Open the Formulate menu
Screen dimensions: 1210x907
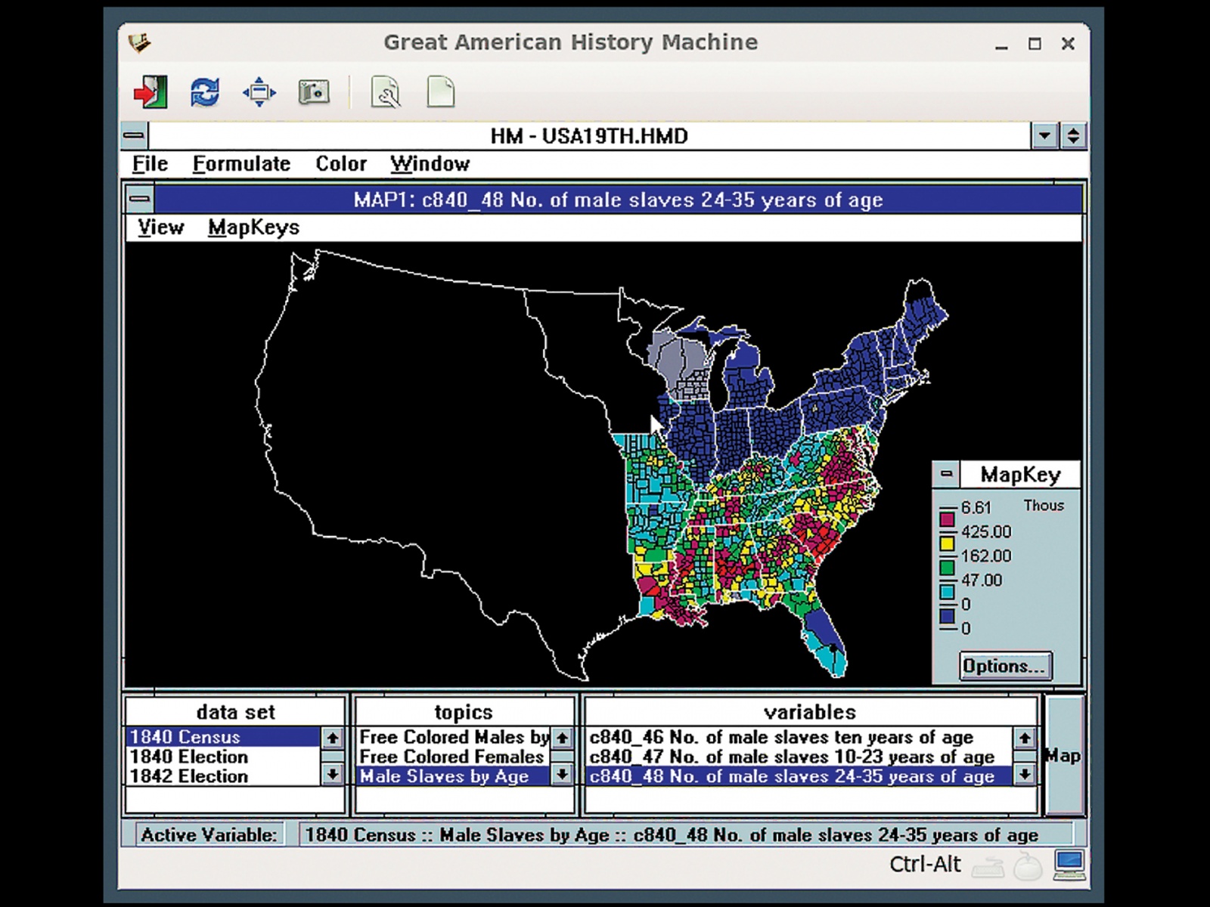tap(241, 164)
